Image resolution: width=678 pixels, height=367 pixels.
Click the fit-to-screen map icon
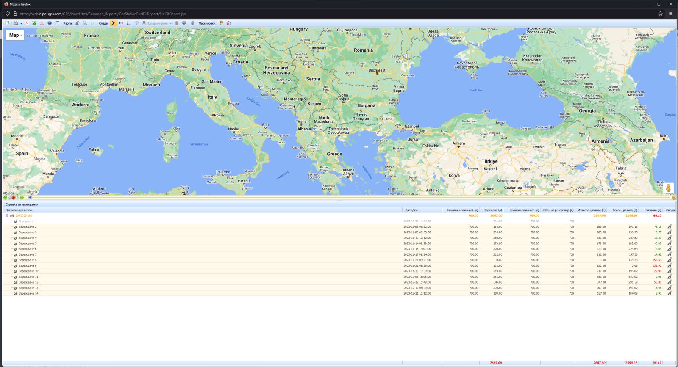93,23
